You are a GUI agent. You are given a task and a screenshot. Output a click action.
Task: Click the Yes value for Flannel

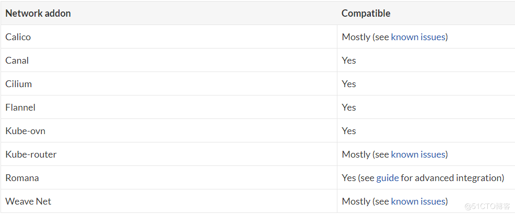pyautogui.click(x=349, y=107)
